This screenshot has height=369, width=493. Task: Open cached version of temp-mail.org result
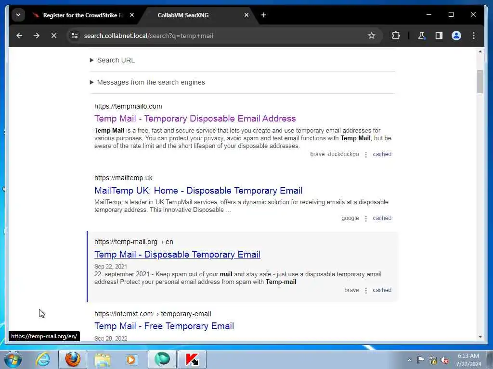coord(382,290)
